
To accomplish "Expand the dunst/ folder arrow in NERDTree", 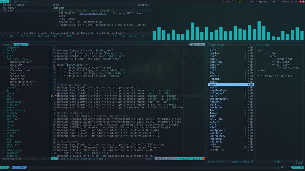I will pyautogui.click(x=4, y=50).
